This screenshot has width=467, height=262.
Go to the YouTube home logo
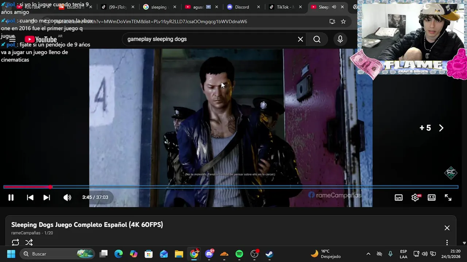[40, 39]
